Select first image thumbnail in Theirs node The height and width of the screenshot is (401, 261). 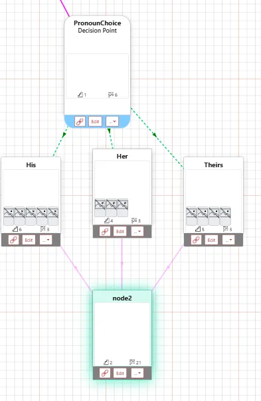point(191,216)
